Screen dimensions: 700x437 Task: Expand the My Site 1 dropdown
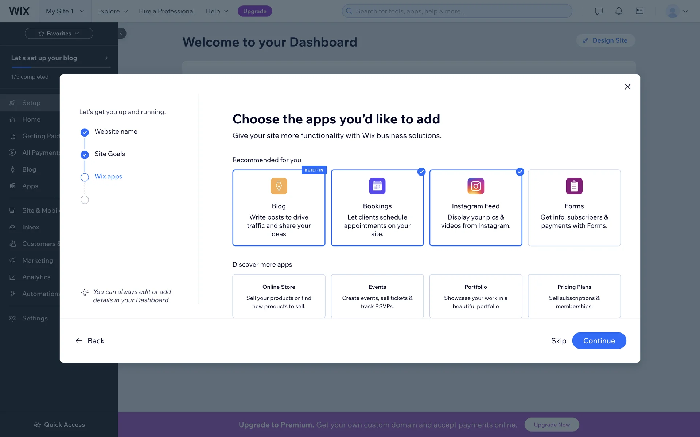tap(65, 11)
